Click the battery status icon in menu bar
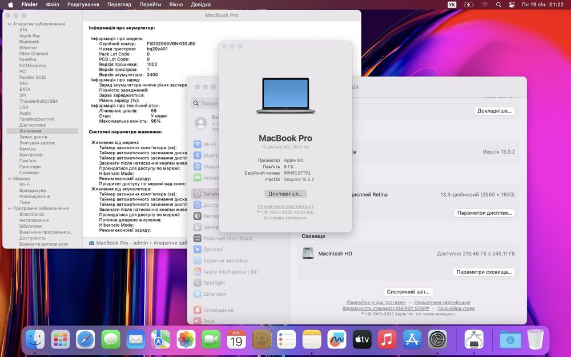 tap(469, 5)
